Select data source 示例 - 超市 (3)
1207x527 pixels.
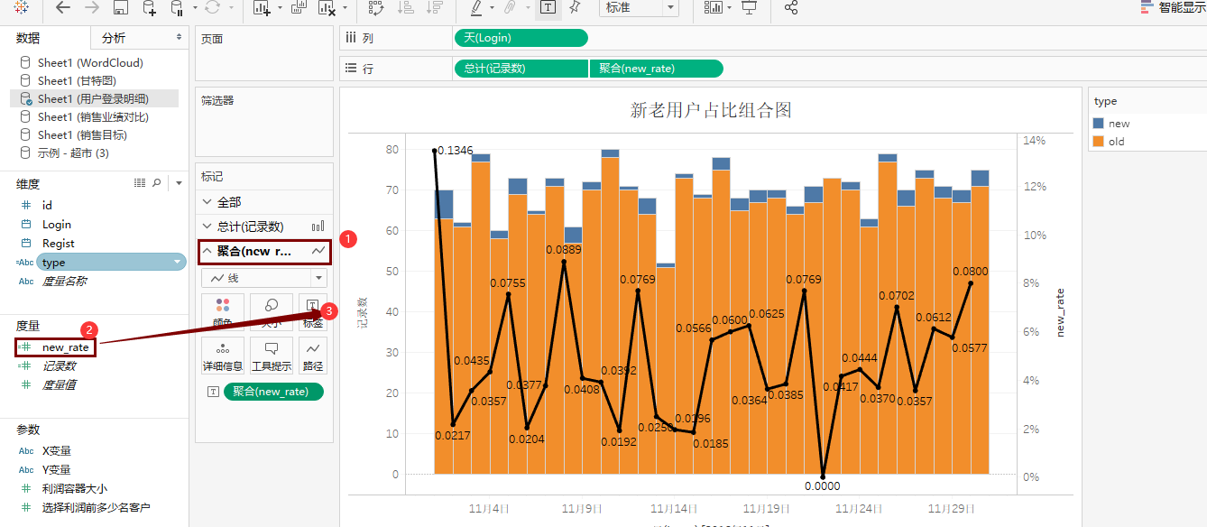click(73, 153)
